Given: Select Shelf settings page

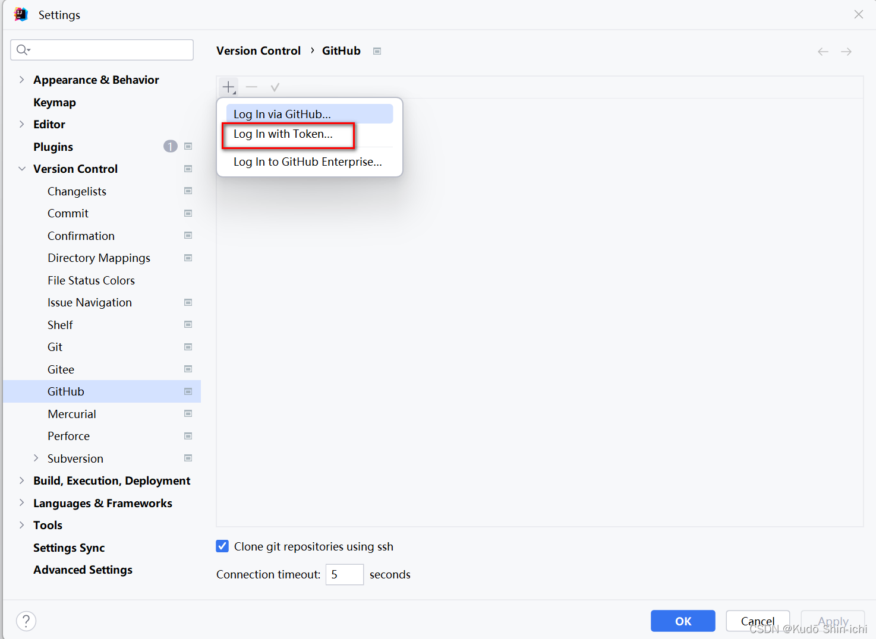Looking at the screenshot, I should (x=61, y=325).
